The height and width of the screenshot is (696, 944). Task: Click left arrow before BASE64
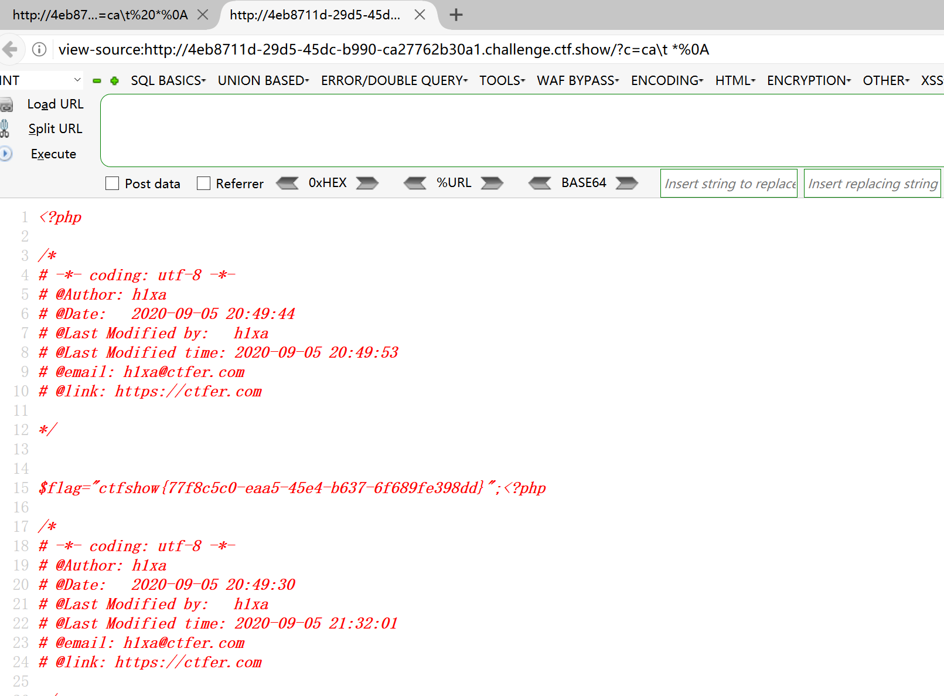(x=540, y=183)
